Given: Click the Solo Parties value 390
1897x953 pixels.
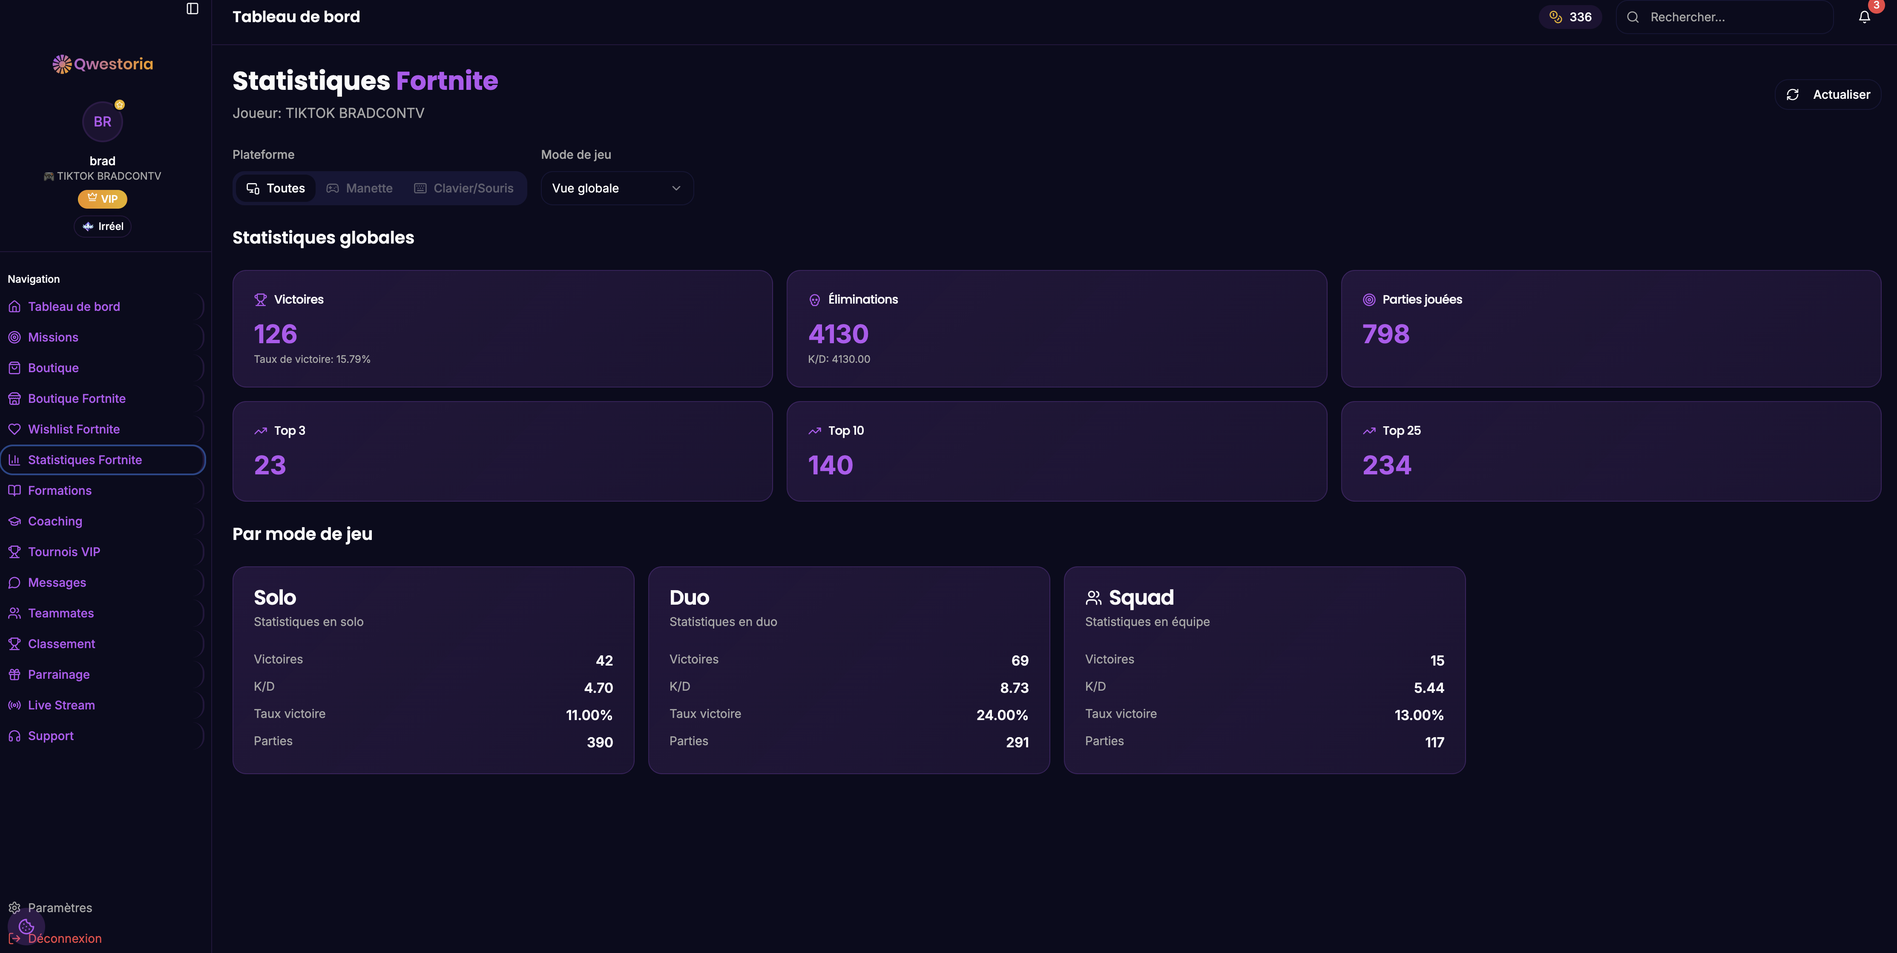Looking at the screenshot, I should click(600, 742).
